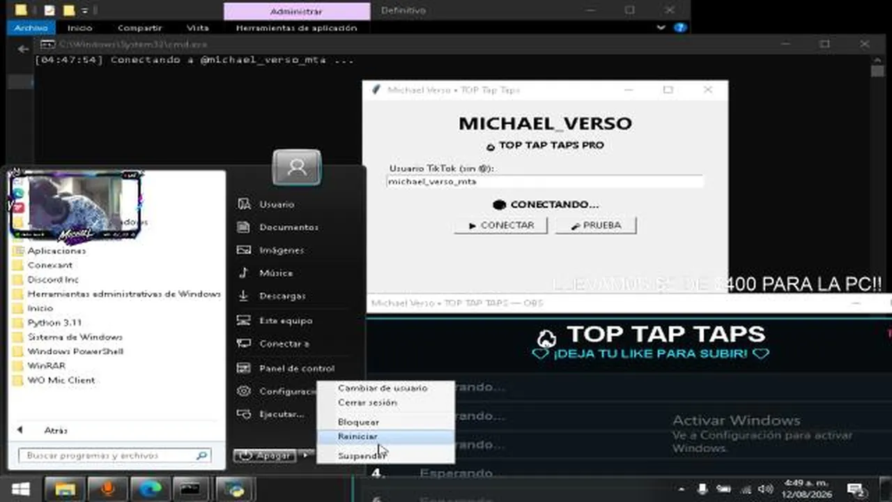
Task: Click the Ejecutar run icon
Action: coord(244,414)
